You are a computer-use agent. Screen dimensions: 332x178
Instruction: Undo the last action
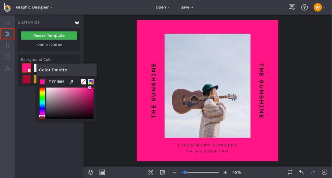pyautogui.click(x=301, y=172)
